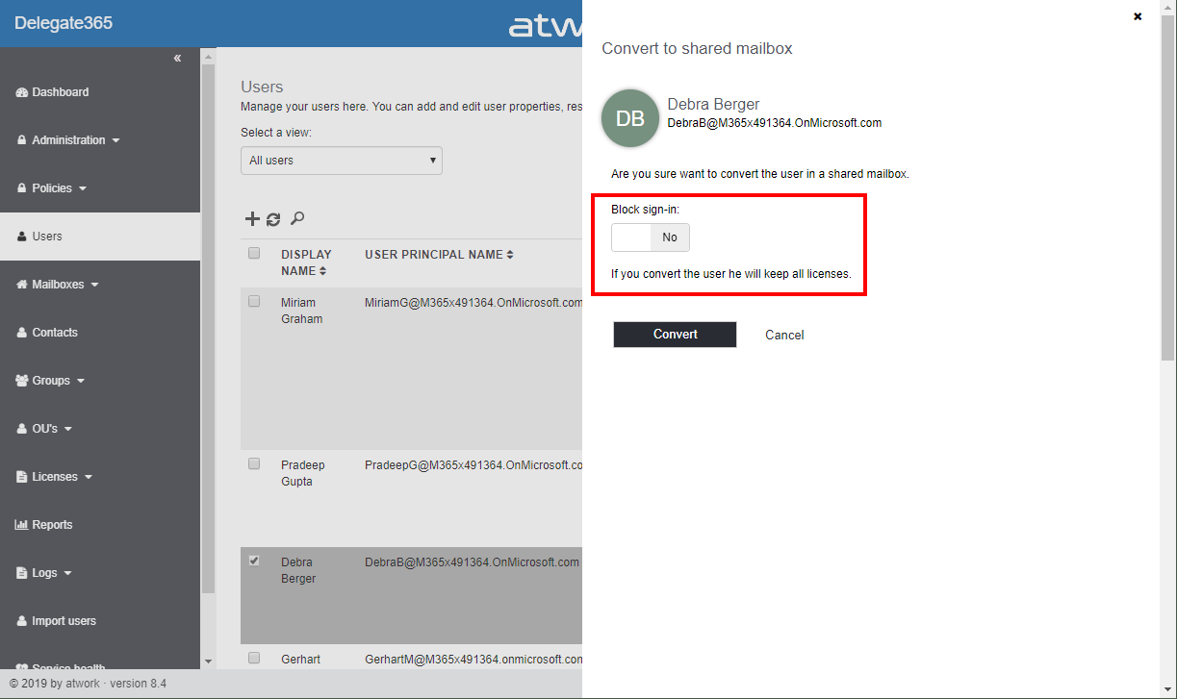Click the Cancel link
The height and width of the screenshot is (699, 1177).
(784, 336)
